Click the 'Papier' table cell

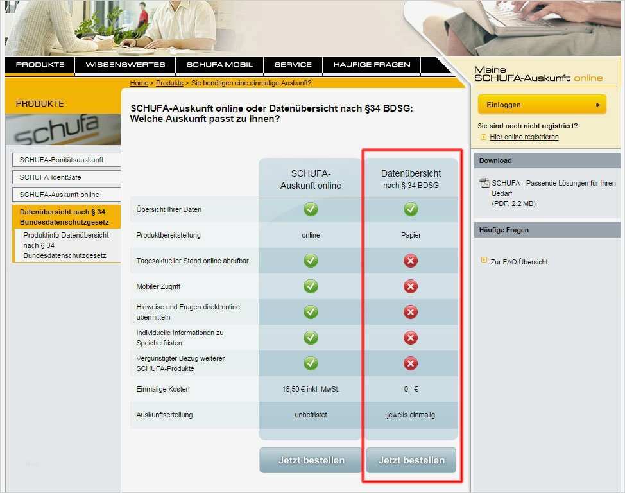click(x=411, y=235)
